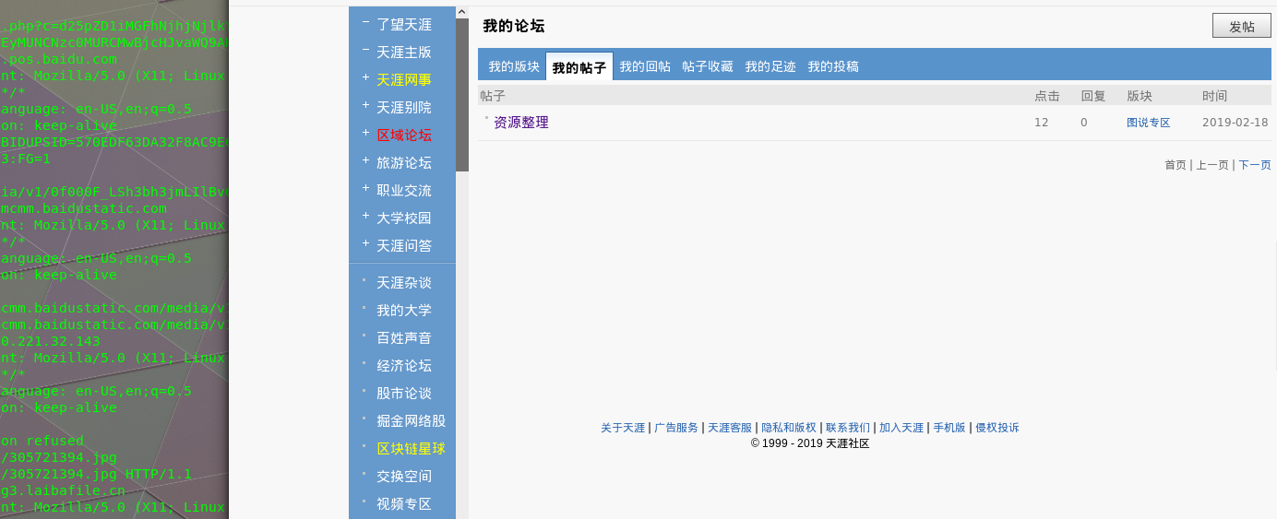Open the 天涯杂谈 board

click(x=404, y=283)
